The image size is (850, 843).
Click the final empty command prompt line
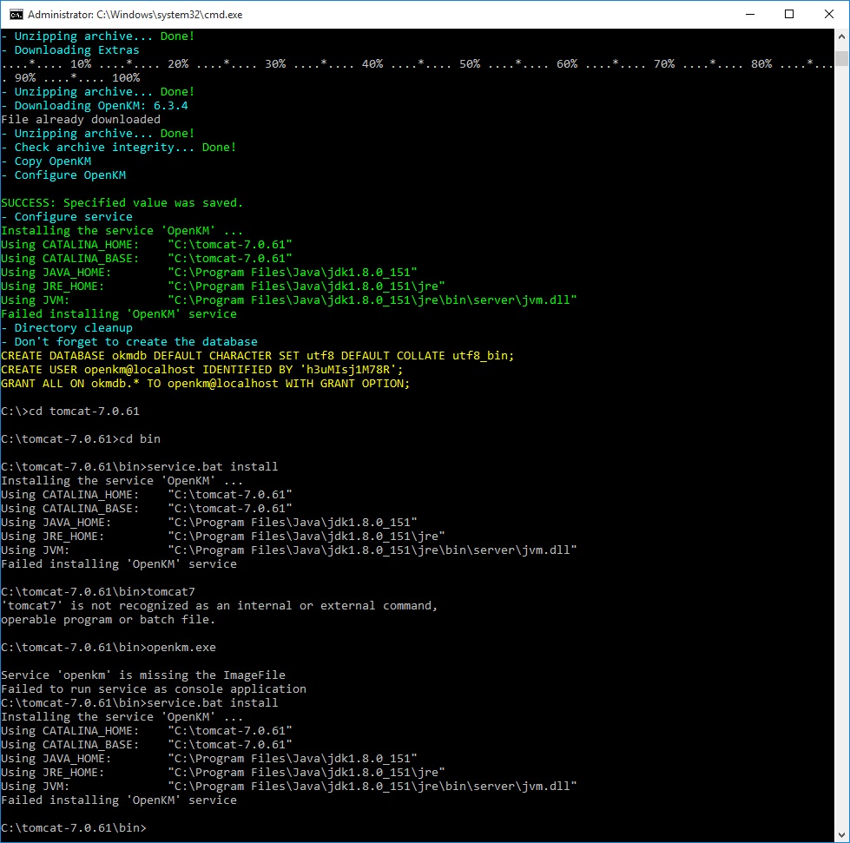point(74,827)
